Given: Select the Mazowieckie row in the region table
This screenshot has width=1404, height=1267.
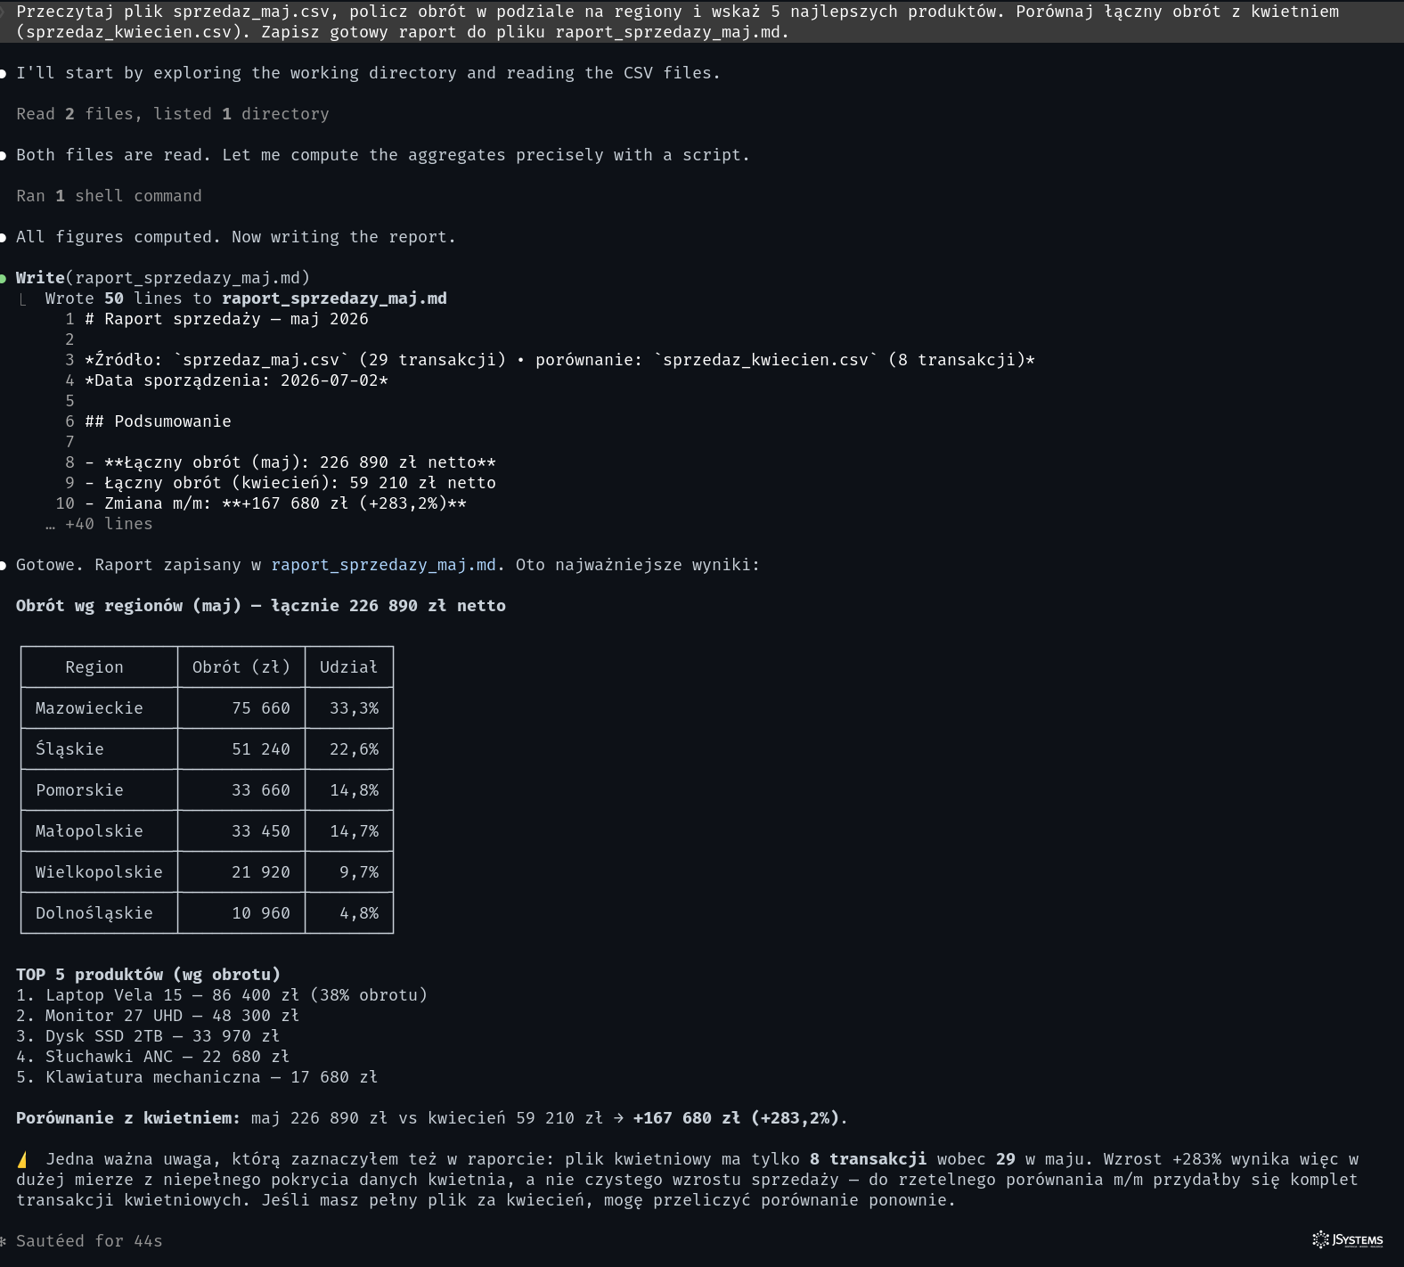Looking at the screenshot, I should click(x=207, y=708).
